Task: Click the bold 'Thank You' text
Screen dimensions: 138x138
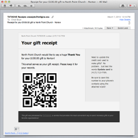Action: [74, 55]
